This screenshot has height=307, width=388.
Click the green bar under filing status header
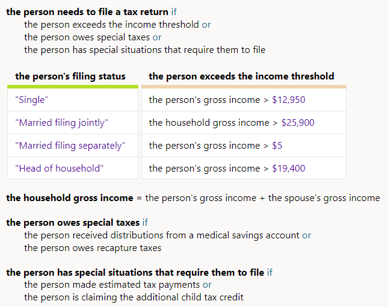(73, 87)
